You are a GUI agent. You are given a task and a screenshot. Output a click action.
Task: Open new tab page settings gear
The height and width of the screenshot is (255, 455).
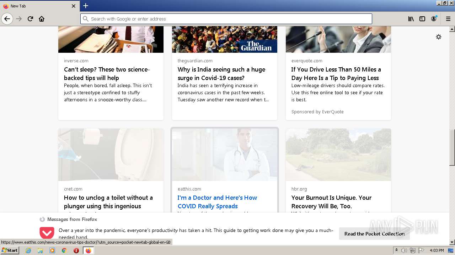[439, 37]
